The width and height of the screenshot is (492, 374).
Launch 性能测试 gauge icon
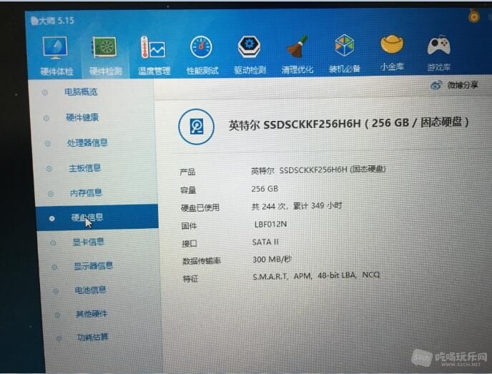click(x=201, y=47)
